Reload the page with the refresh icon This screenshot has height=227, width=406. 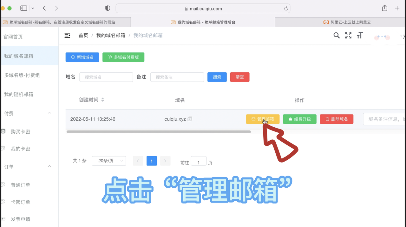(x=286, y=9)
